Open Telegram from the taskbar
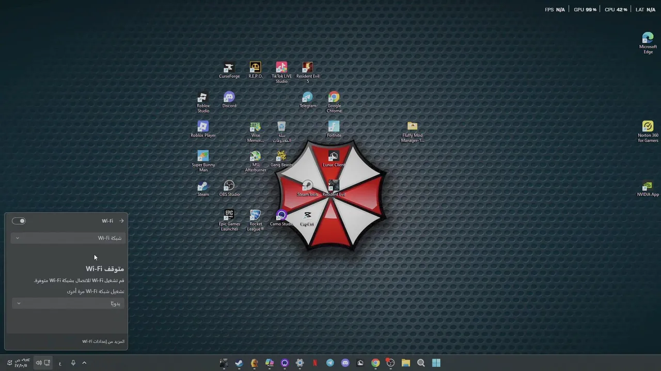Screen dimensions: 661x371 pos(330,363)
